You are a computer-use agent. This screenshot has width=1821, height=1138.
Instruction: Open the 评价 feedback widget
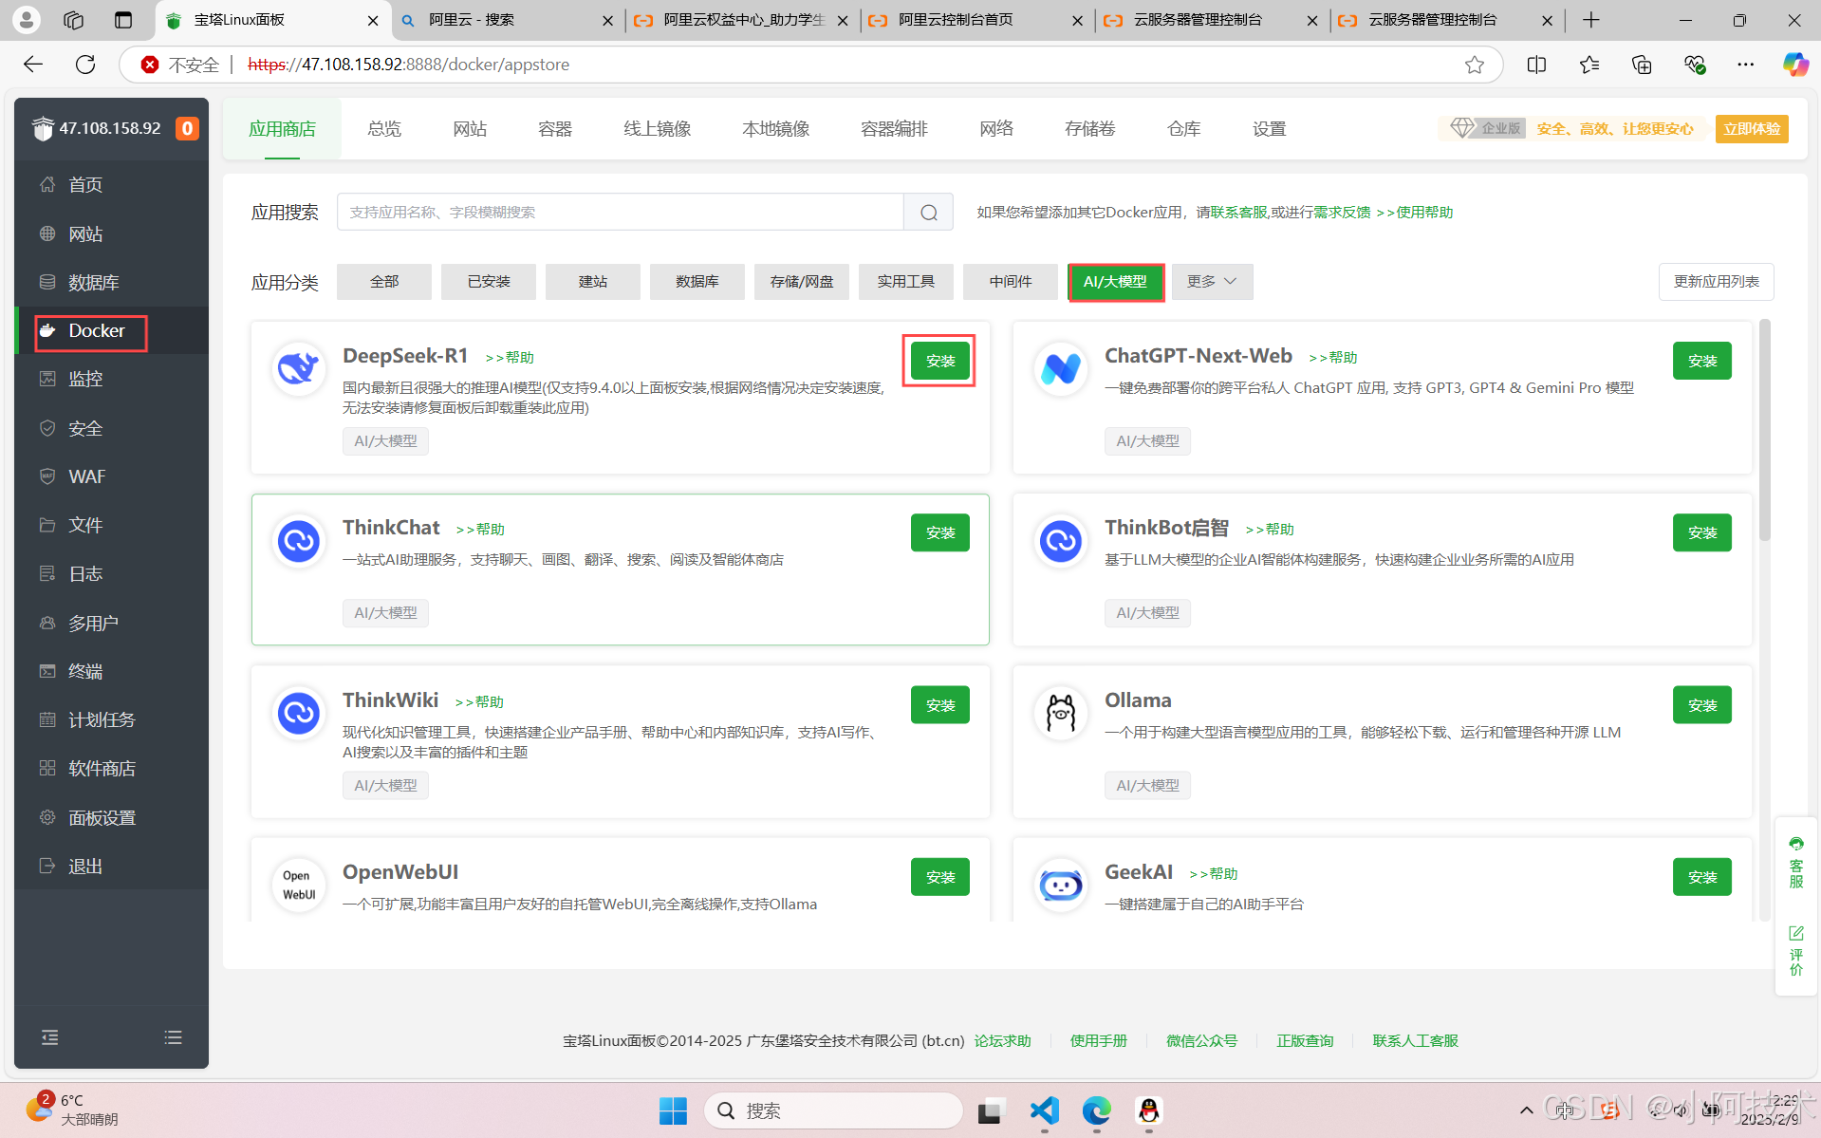(x=1796, y=950)
